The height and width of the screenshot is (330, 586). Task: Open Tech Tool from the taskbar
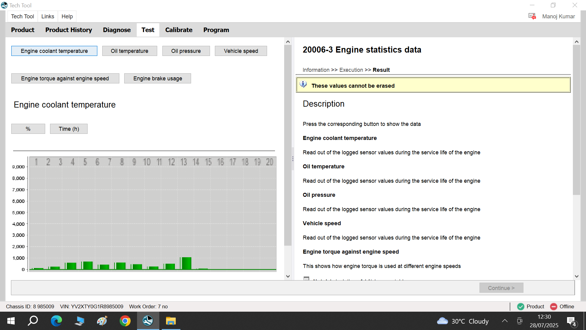coord(148,321)
